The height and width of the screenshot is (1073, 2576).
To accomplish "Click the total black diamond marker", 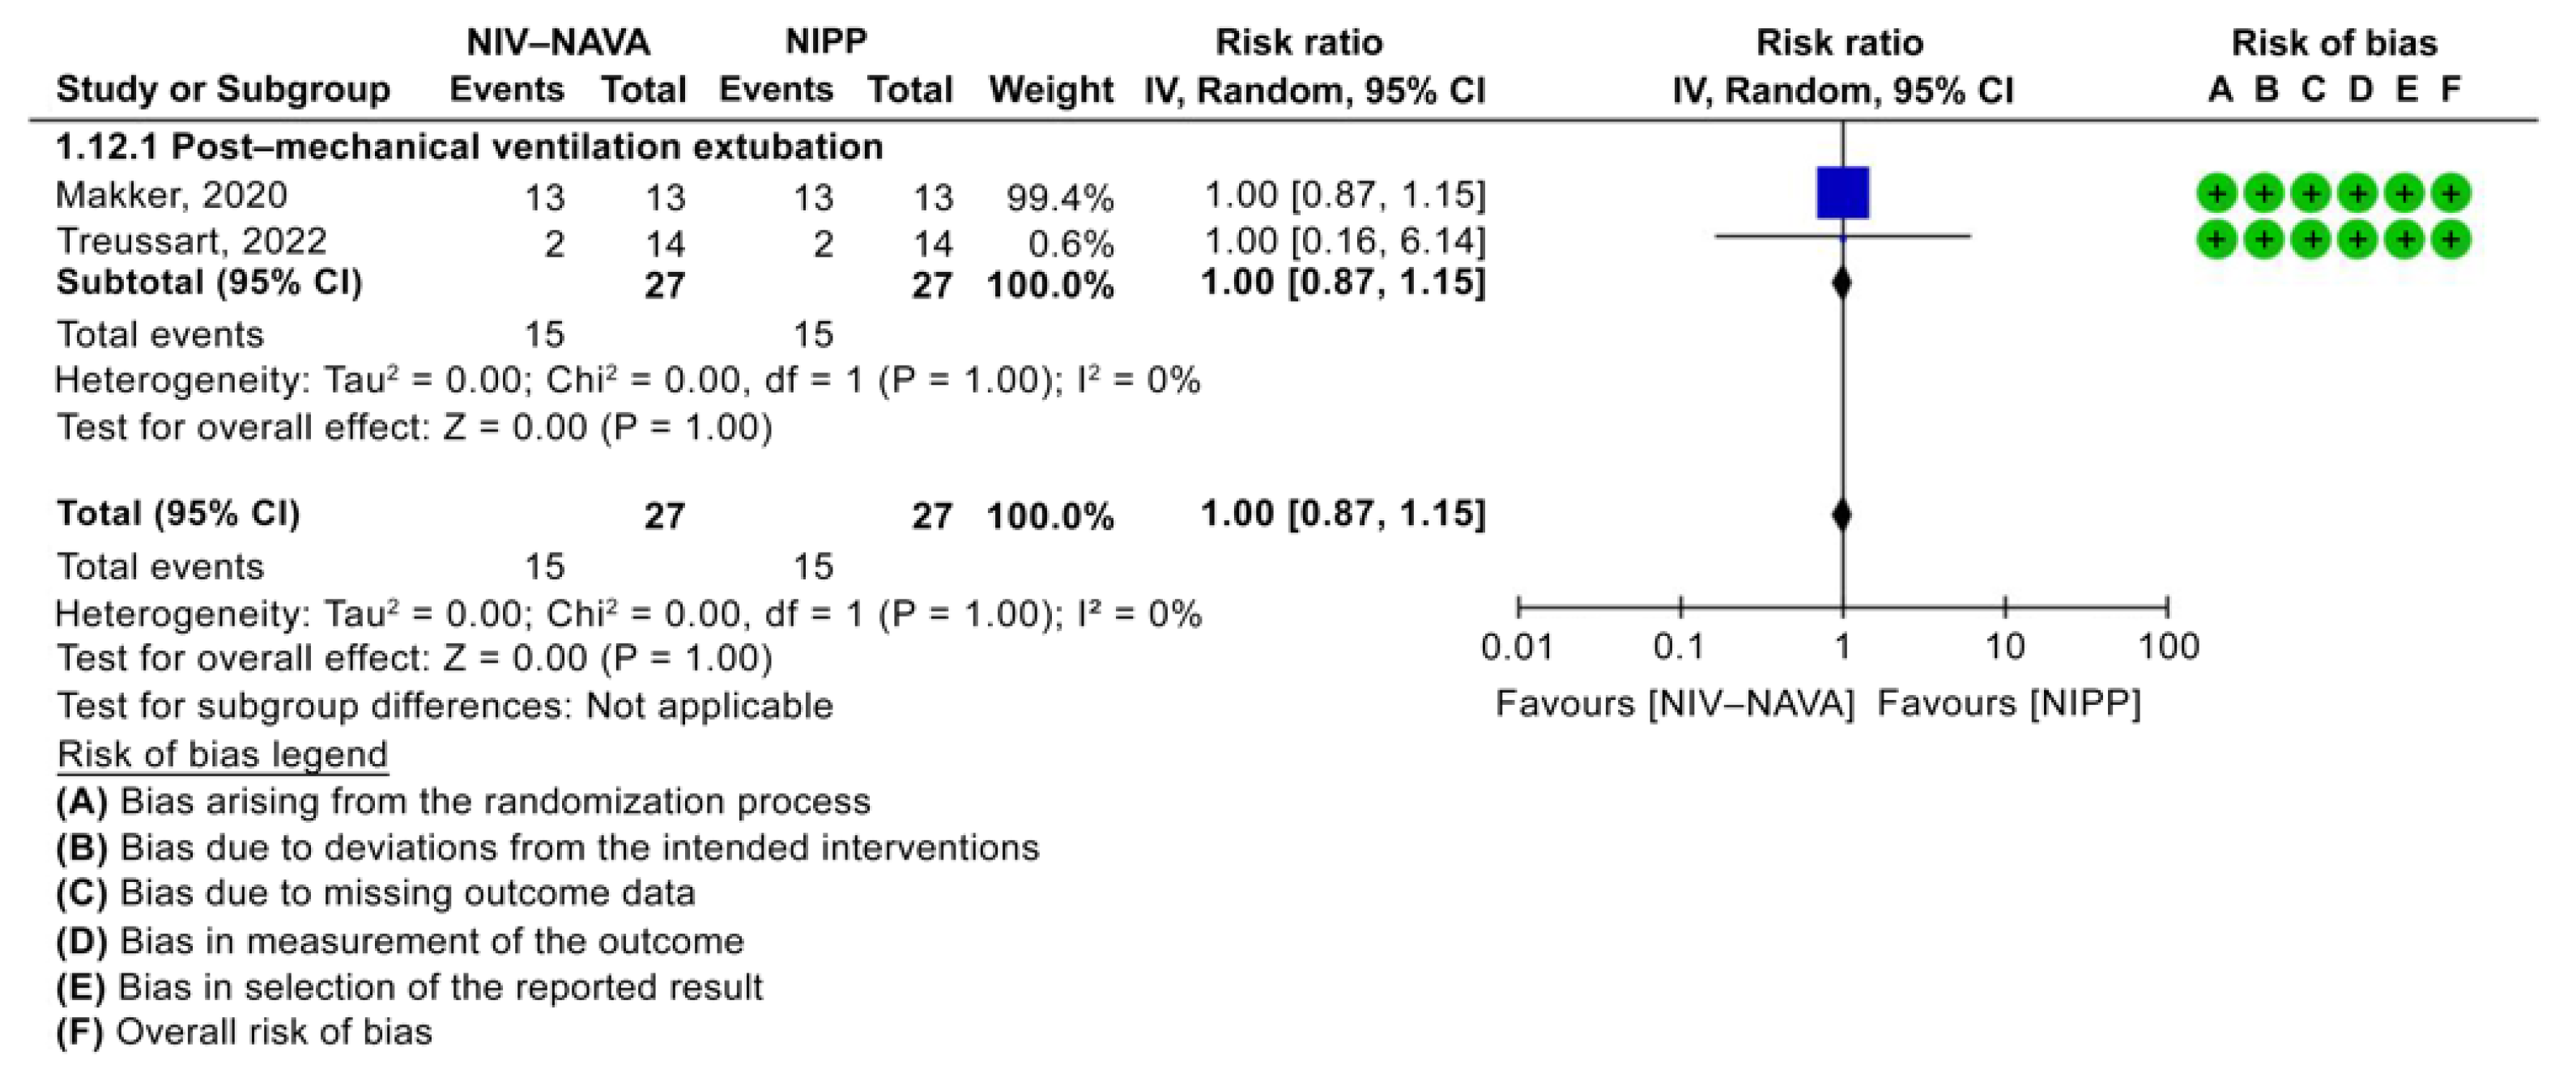I will 1842,515.
